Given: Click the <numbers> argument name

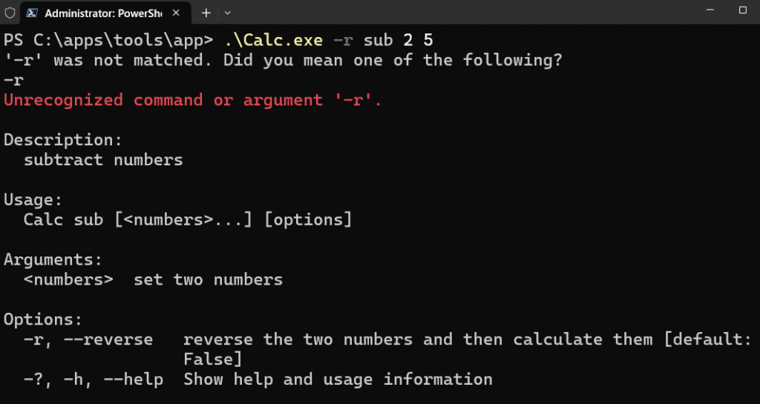Looking at the screenshot, I should 68,279.
